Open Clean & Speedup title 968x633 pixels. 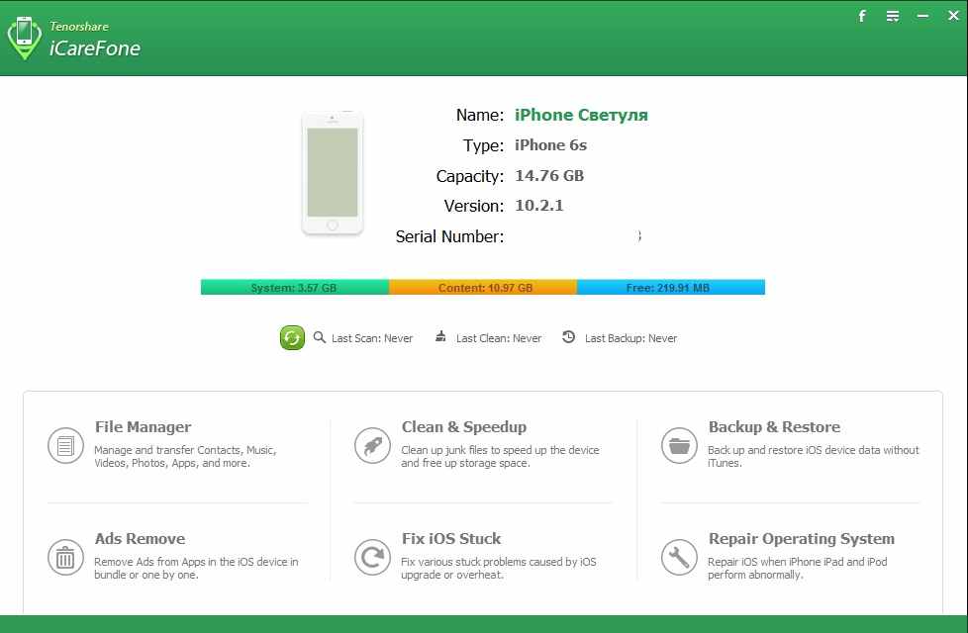(x=463, y=427)
